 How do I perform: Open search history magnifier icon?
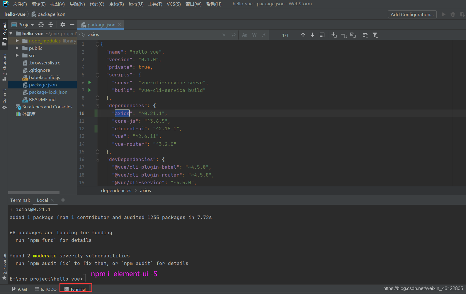82,35
